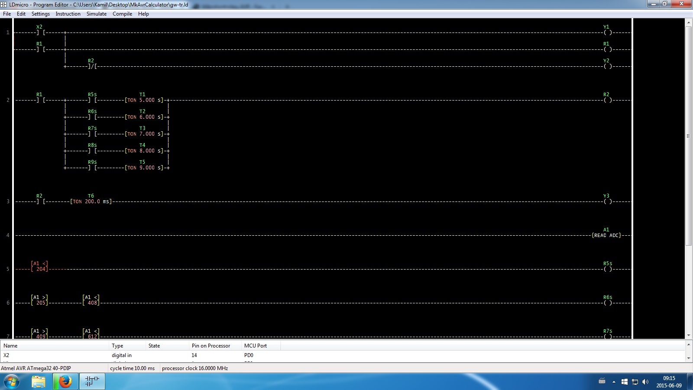The width and height of the screenshot is (693, 390).
Task: Select the R1 coil in rung 1
Action: [x=607, y=47]
